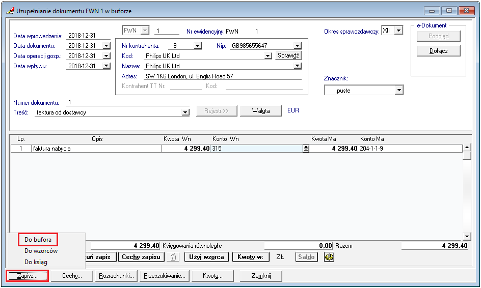Image resolution: width=481 pixels, height=288 pixels.
Task: Click the Lp. cell with row number 1
Action: [21, 149]
